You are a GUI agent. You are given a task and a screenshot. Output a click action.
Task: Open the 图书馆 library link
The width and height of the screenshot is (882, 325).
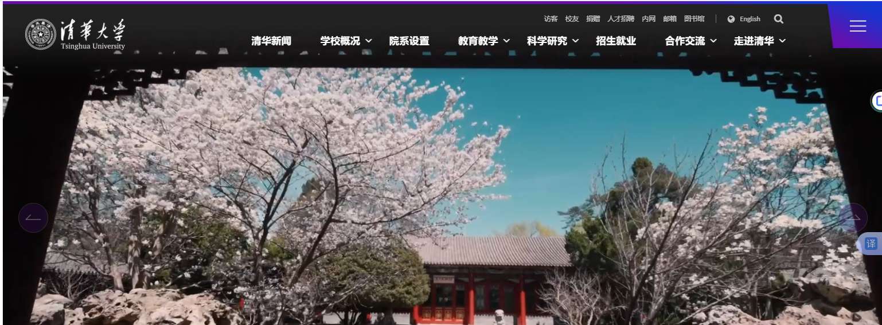click(694, 19)
